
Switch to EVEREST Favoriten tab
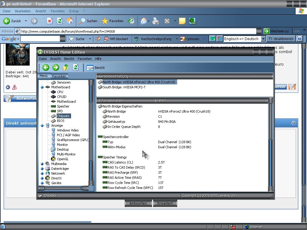tap(59, 76)
